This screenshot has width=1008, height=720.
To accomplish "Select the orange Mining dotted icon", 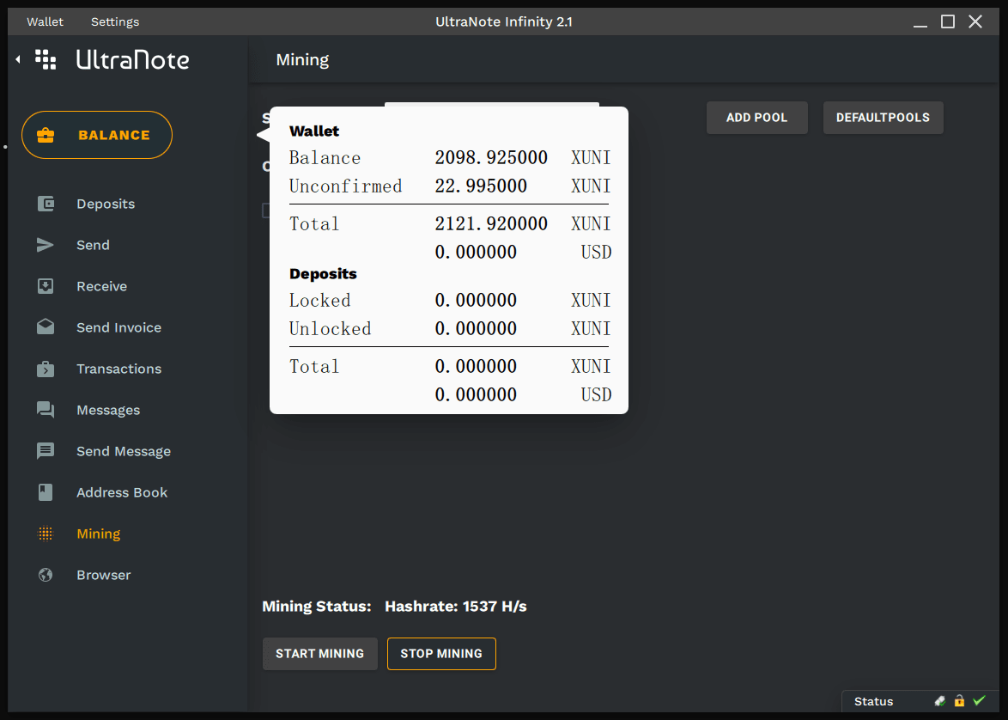I will click(46, 534).
